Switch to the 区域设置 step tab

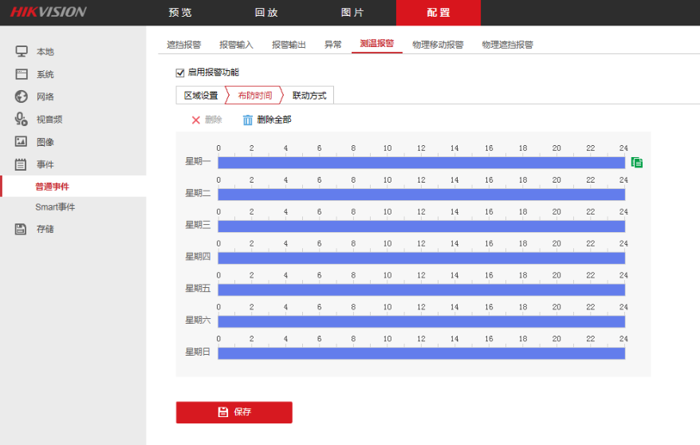point(201,96)
